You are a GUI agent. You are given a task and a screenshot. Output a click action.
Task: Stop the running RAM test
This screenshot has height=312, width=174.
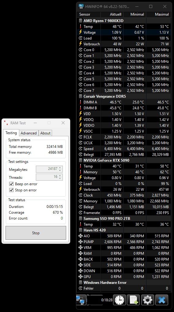tap(36, 233)
